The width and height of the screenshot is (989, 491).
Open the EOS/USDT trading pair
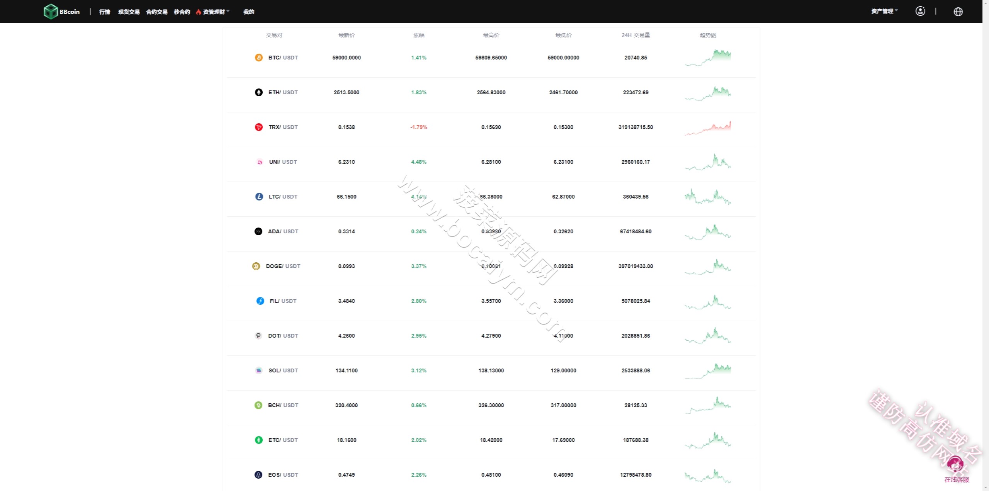(283, 475)
